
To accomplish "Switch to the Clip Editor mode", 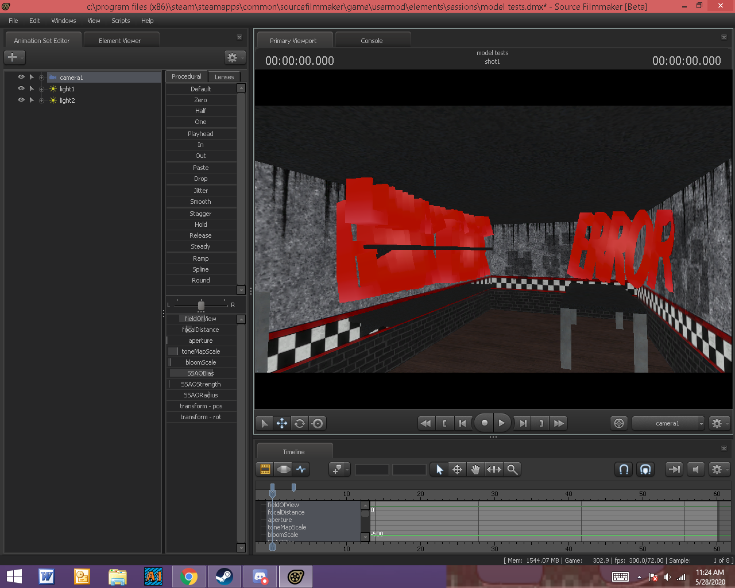I will (x=265, y=469).
